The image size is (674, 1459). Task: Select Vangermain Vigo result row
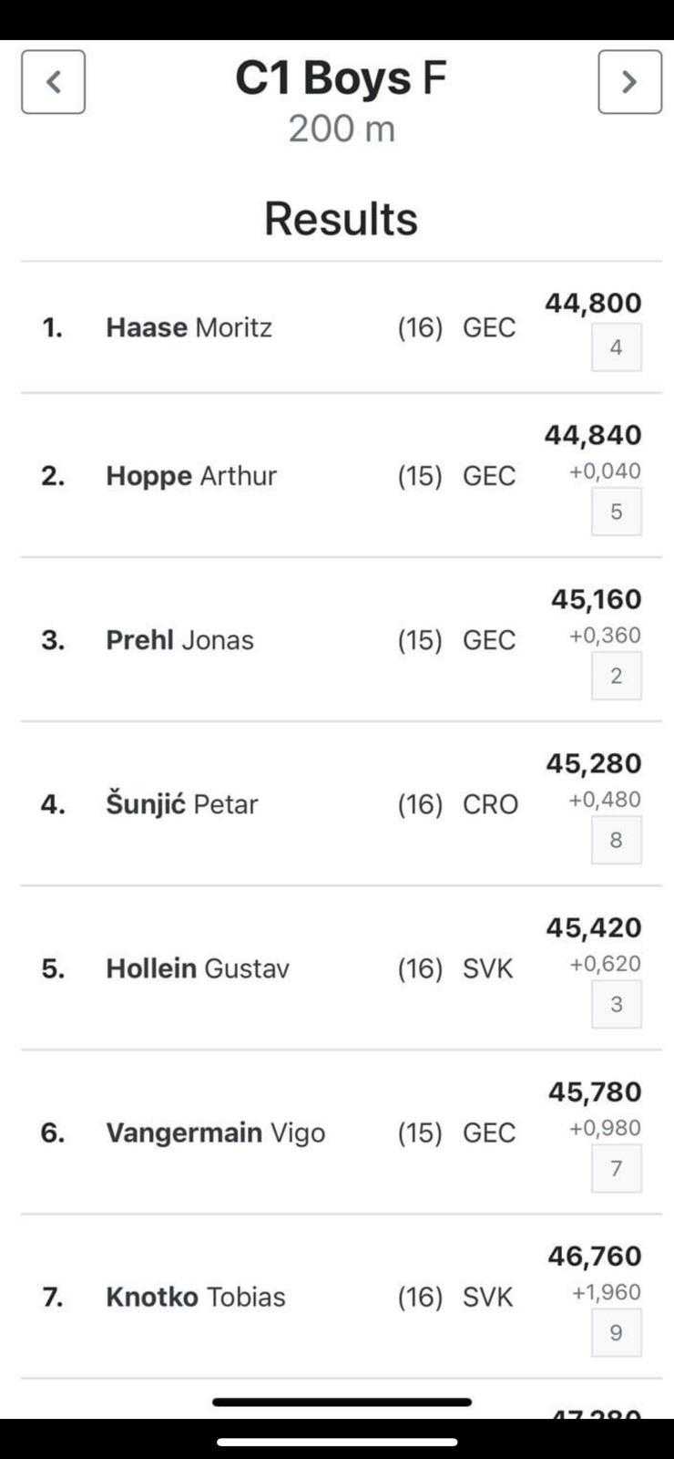215,1133
